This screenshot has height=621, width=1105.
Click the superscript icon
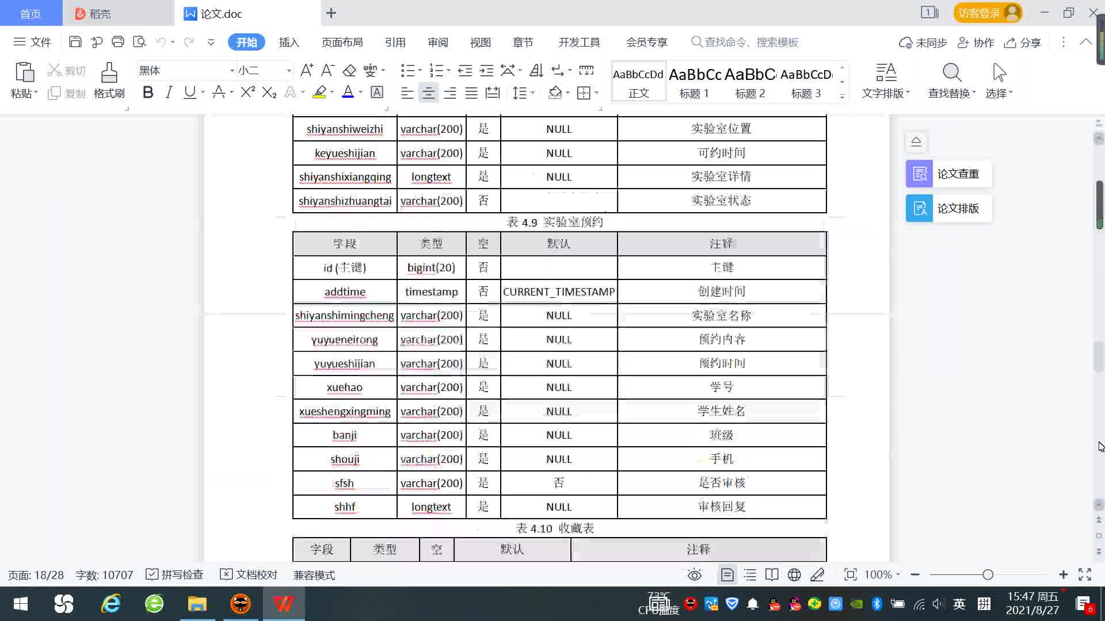coord(247,93)
